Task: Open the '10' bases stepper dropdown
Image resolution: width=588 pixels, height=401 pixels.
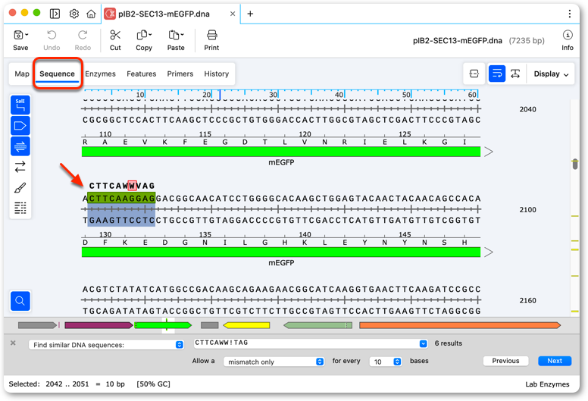Action: point(386,362)
